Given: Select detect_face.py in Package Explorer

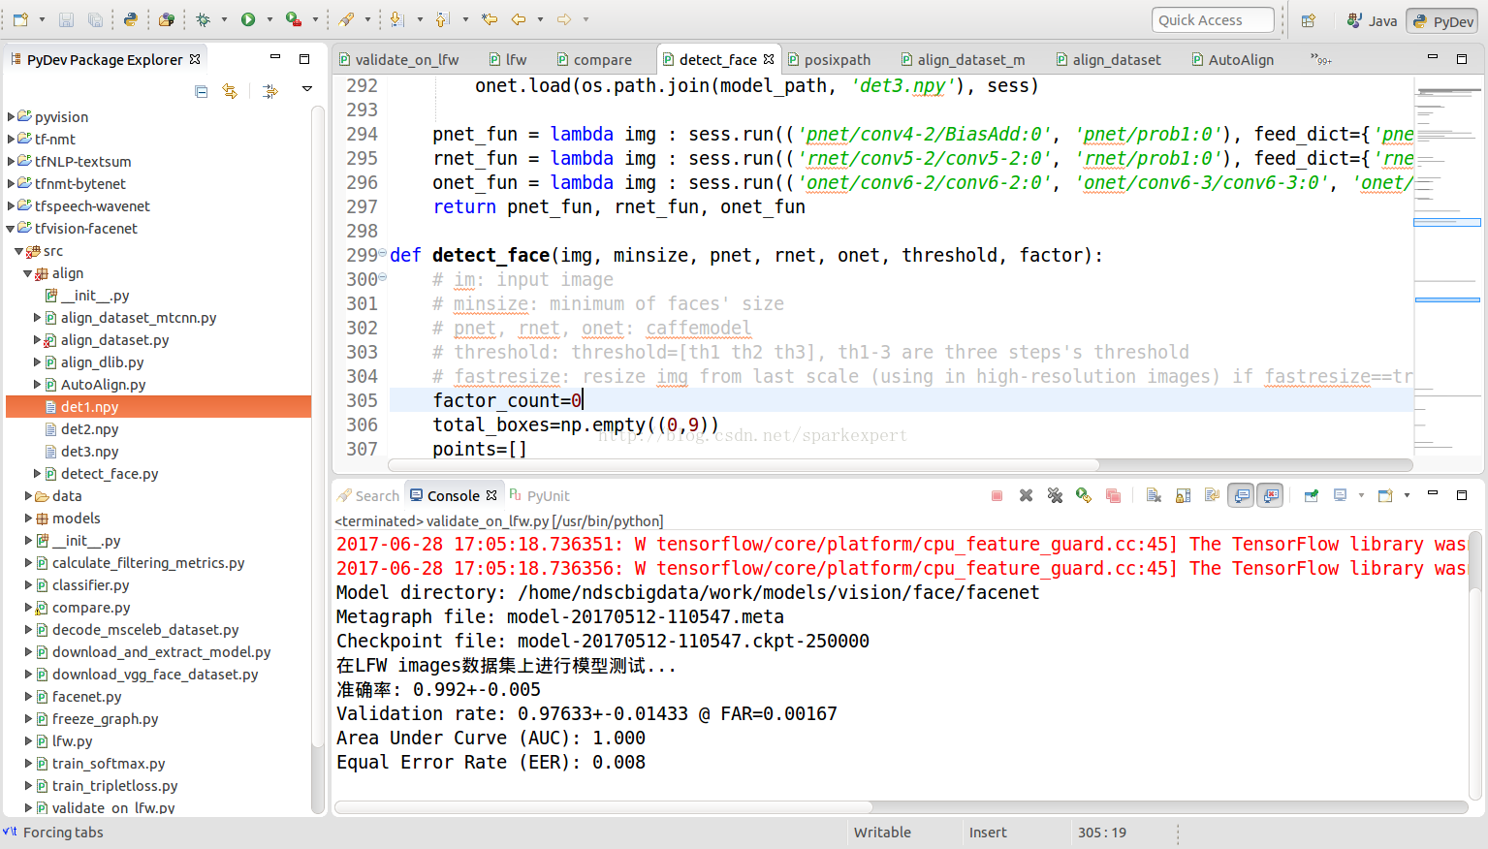Looking at the screenshot, I should click(110, 474).
